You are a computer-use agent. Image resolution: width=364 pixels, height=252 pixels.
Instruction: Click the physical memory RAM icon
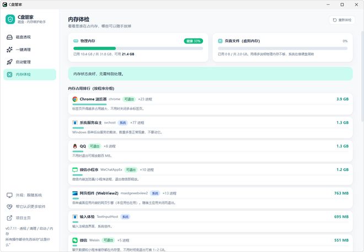[x=76, y=41]
